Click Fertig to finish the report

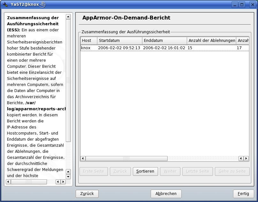(244, 194)
